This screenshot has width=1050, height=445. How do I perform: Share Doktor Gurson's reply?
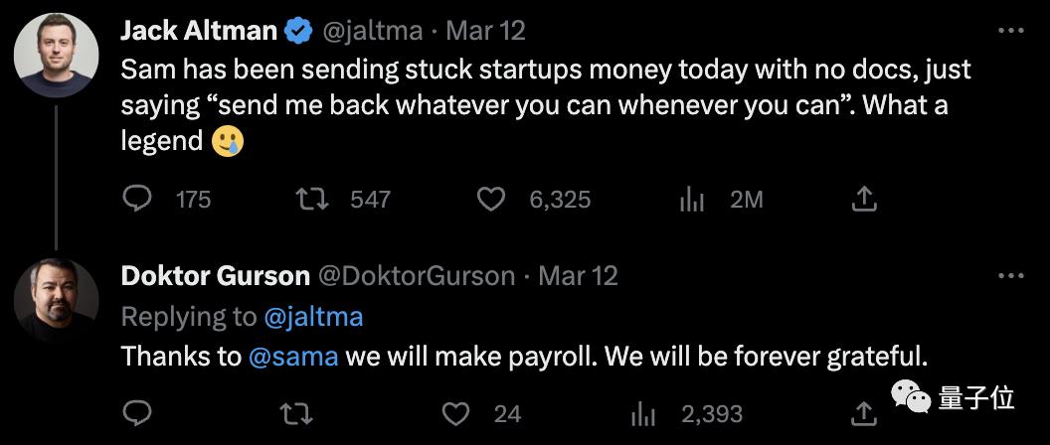(x=865, y=412)
